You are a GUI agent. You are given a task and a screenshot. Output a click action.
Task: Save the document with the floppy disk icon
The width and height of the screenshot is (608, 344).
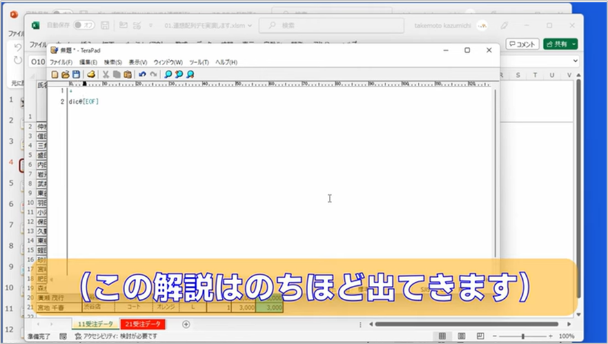(x=76, y=74)
